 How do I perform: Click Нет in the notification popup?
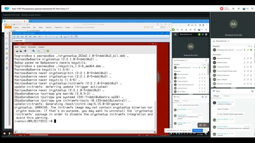tap(205, 130)
